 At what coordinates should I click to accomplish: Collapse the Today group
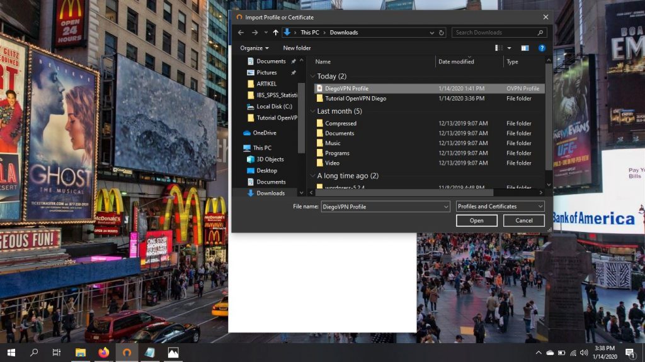pyautogui.click(x=313, y=77)
